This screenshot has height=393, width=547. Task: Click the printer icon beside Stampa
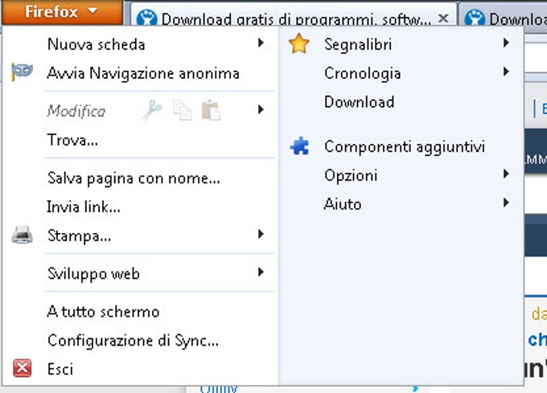(22, 235)
